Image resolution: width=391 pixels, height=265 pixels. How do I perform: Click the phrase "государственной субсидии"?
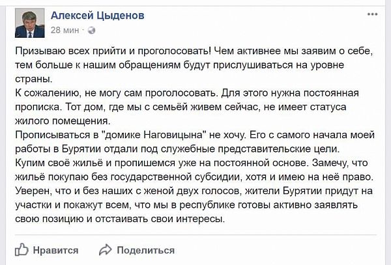[177, 177]
